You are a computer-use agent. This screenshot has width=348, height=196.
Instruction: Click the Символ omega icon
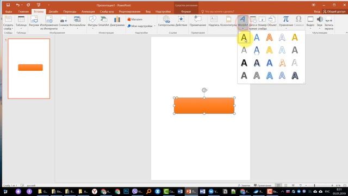click(x=299, y=21)
